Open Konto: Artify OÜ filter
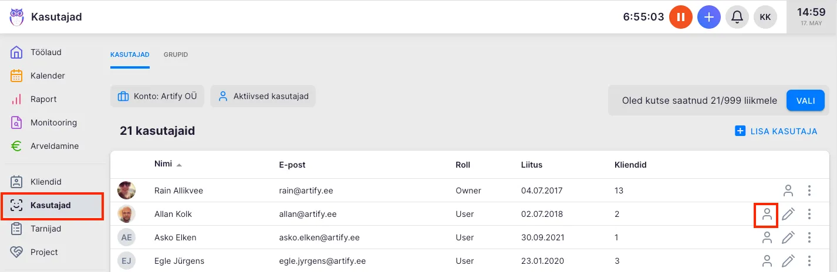The height and width of the screenshot is (272, 837). coord(157,97)
